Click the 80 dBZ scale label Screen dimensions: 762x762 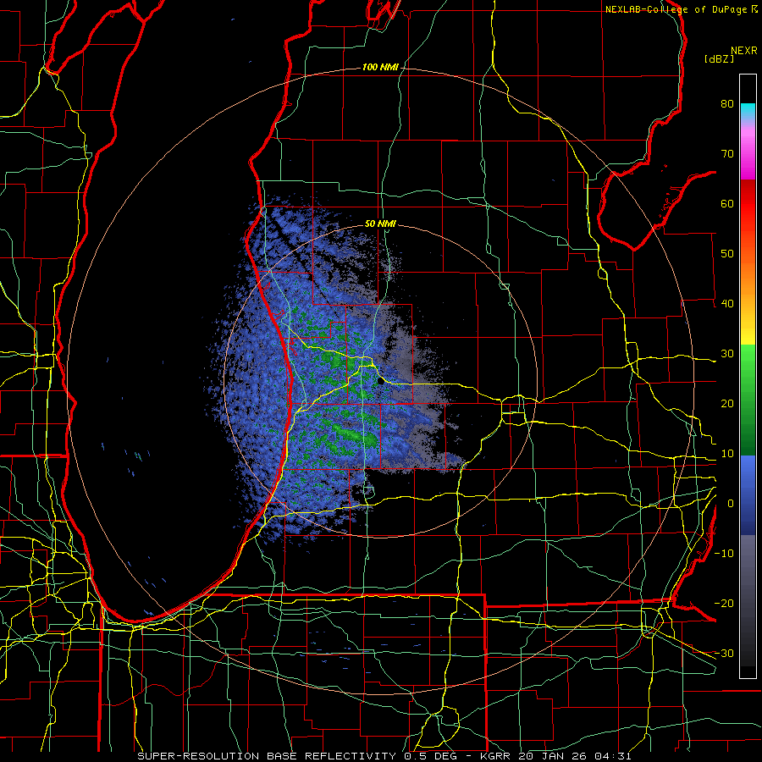pos(727,104)
